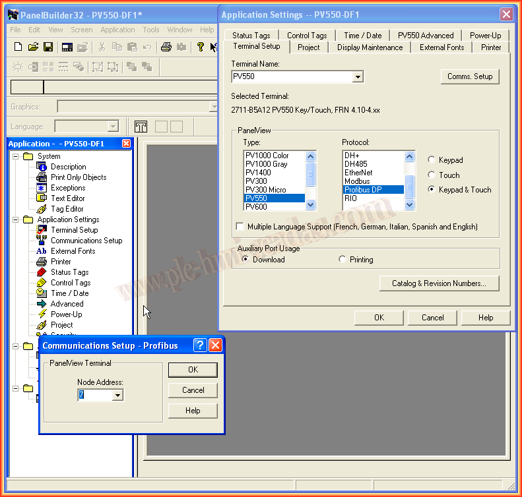Viewport: 522px width, 497px height.
Task: Open Status Tags in the application tree
Action: tap(69, 272)
